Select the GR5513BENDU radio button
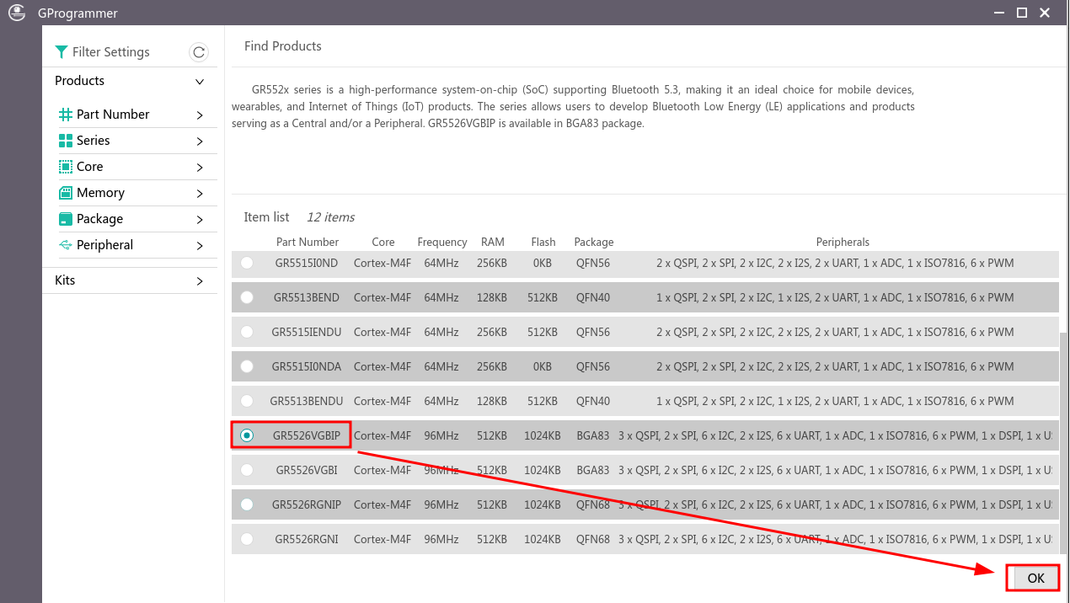The image size is (1070, 603). (x=247, y=401)
